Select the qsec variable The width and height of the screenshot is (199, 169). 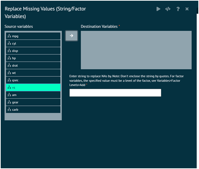tap(33, 80)
